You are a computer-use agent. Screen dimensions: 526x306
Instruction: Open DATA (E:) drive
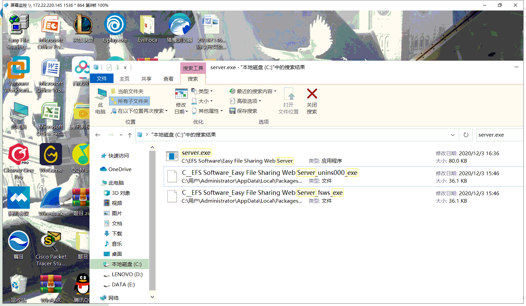120,285
